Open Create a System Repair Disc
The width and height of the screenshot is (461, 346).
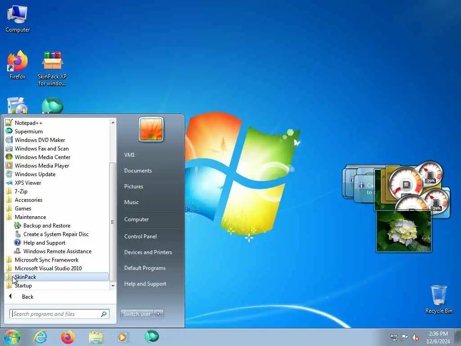[x=56, y=234]
